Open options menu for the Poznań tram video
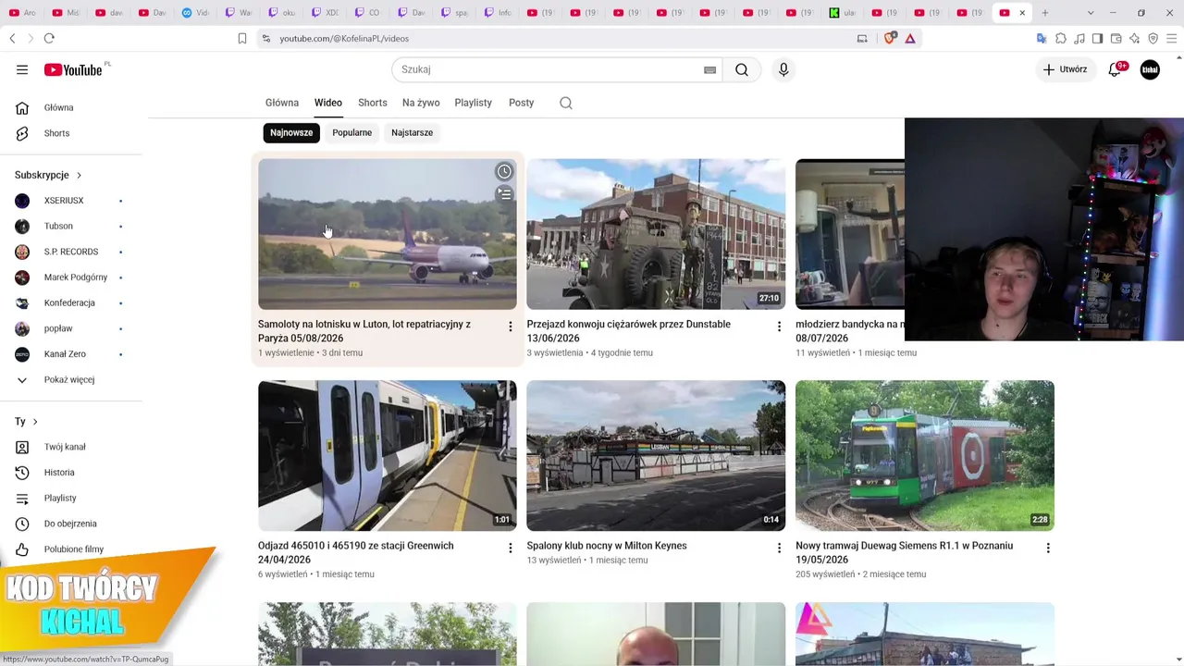Screen dimensions: 1184x666 (1048, 549)
